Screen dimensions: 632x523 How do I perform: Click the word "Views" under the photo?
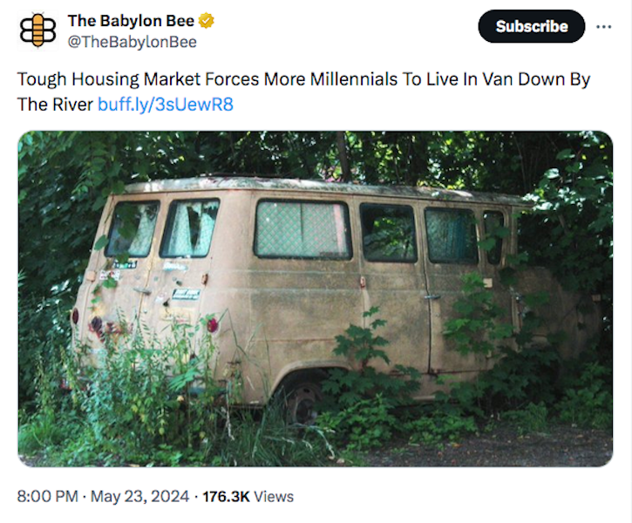(274, 496)
